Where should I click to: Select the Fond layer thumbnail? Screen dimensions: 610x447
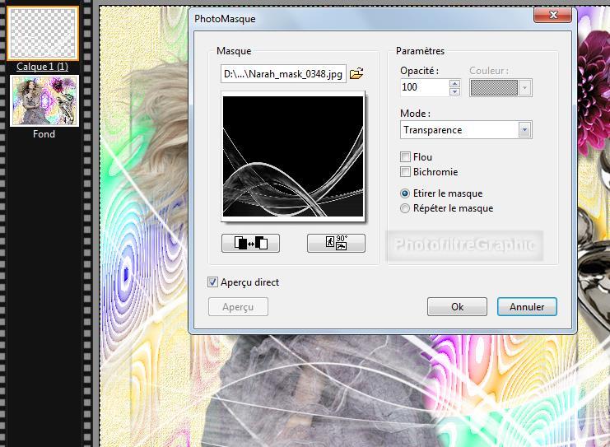pos(44,100)
